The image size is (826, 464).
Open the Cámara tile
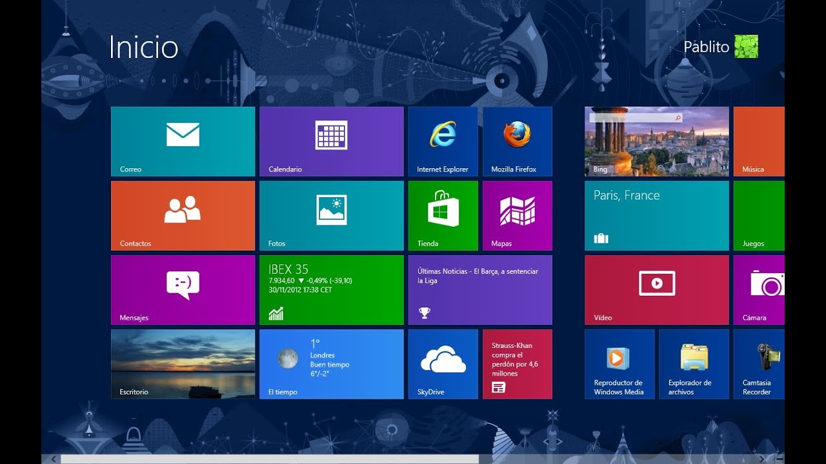[759, 290]
